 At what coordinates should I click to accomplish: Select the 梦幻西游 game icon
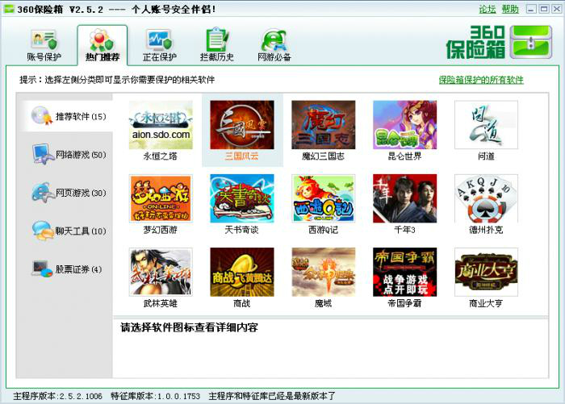click(161, 198)
